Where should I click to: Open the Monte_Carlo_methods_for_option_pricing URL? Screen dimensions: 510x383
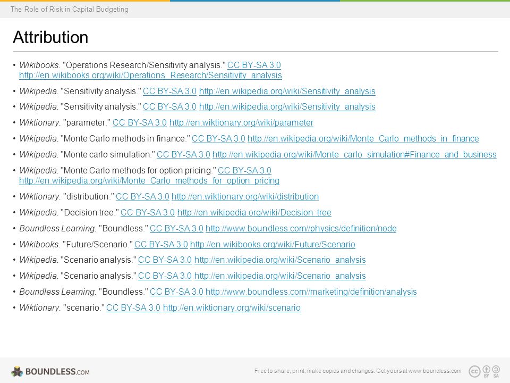tap(149, 181)
